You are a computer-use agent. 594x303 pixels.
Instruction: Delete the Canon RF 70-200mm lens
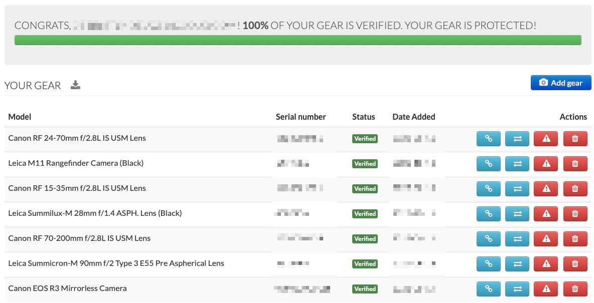pos(575,239)
